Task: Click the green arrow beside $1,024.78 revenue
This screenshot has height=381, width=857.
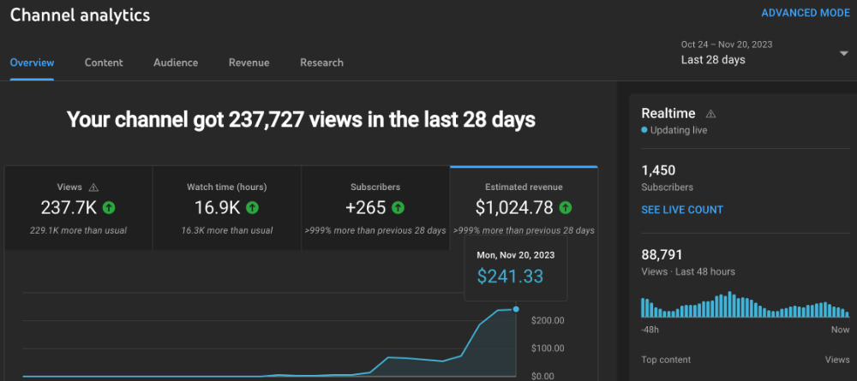Action: (x=566, y=207)
